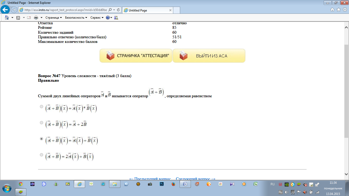Open Visual Studio taskbar icon
The width and height of the screenshot is (349, 196).
tap(232, 184)
